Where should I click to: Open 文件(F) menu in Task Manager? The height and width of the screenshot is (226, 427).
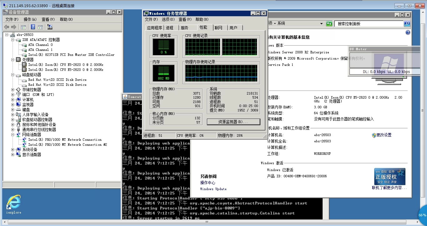coord(152,19)
